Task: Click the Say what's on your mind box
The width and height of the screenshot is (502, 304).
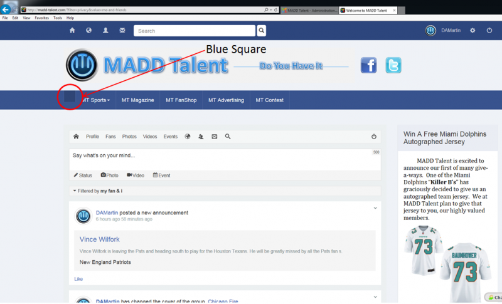Action: [225, 159]
